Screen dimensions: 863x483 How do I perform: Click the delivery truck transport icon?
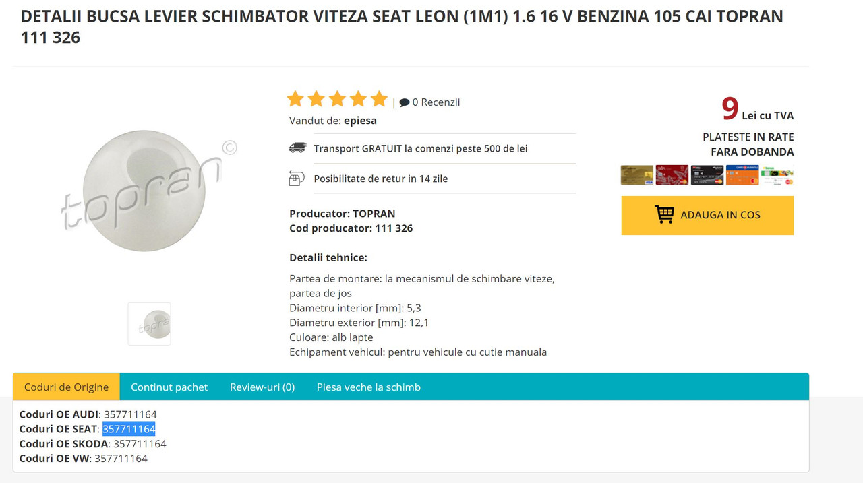[x=297, y=148]
